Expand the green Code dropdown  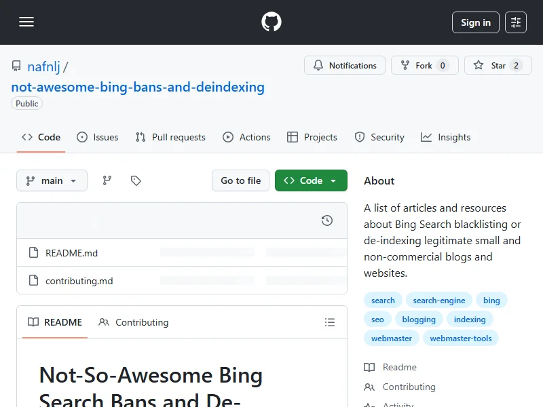pyautogui.click(x=311, y=180)
